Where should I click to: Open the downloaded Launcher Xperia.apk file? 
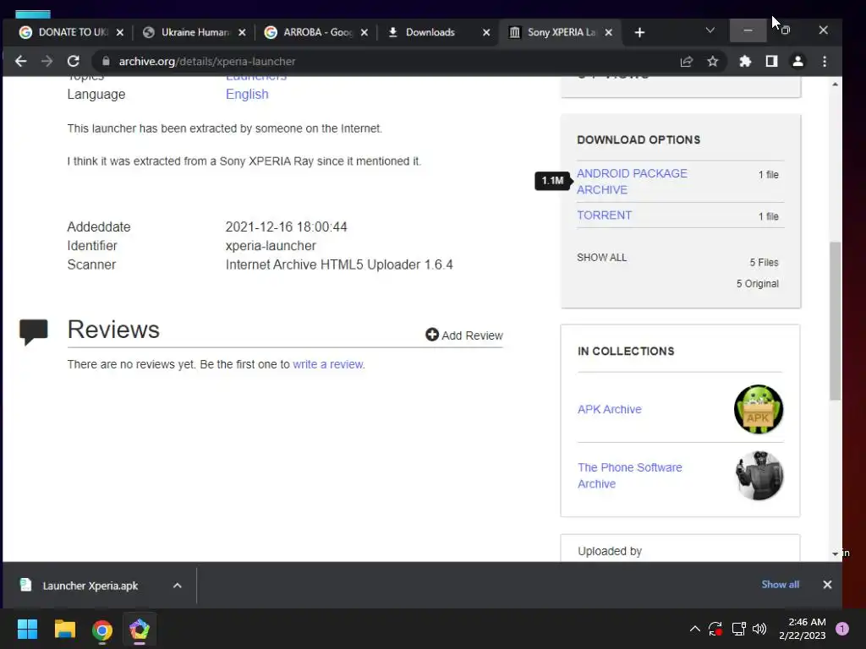pyautogui.click(x=90, y=586)
